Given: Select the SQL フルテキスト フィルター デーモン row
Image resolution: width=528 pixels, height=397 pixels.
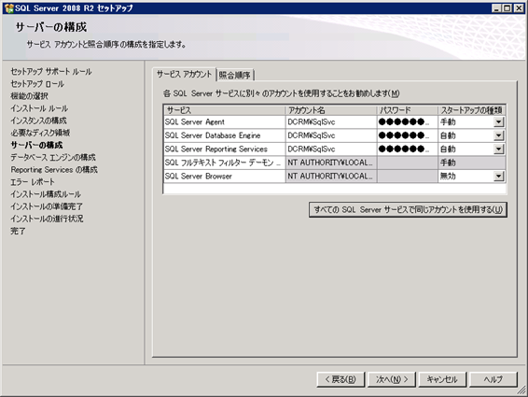Looking at the screenshot, I should click(224, 163).
